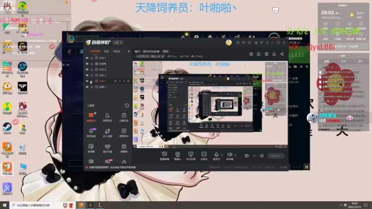Toggle visibility of 全屏 1 layer
372x209 pixels.
(x=87, y=87)
